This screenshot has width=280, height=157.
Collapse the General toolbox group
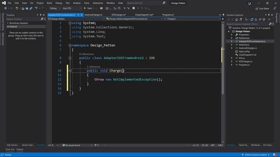point(8,27)
